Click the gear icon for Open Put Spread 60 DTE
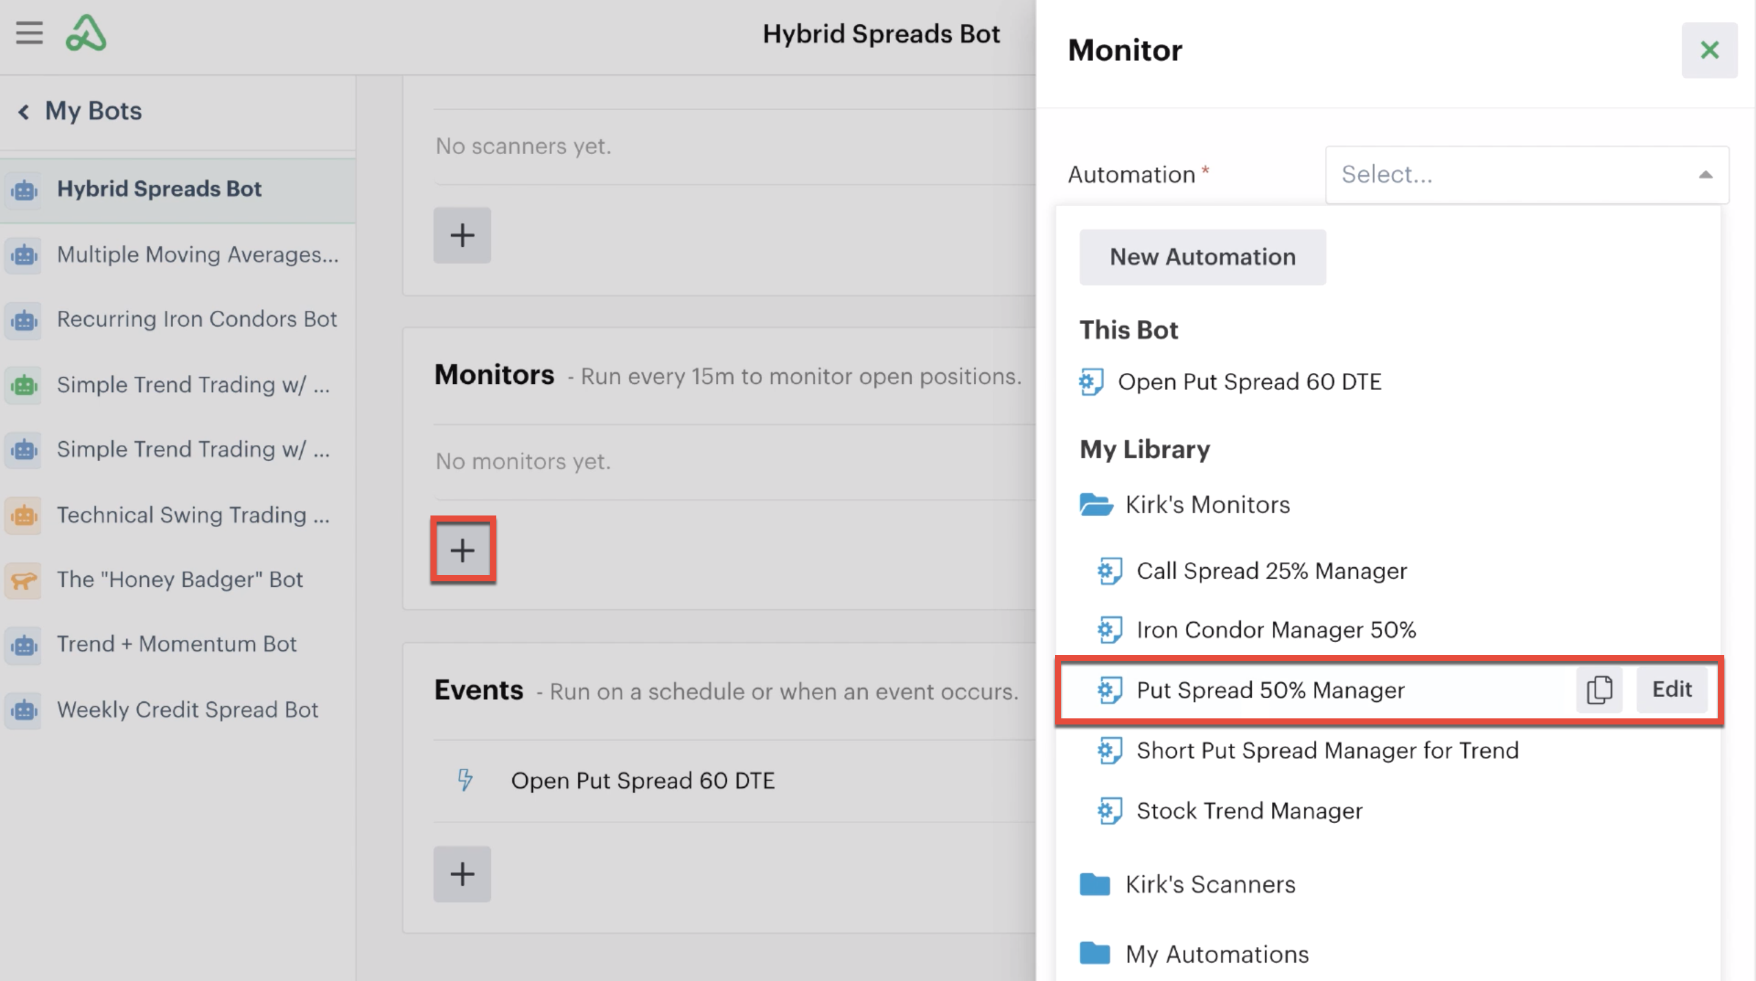This screenshot has width=1756, height=981. [x=1091, y=382]
